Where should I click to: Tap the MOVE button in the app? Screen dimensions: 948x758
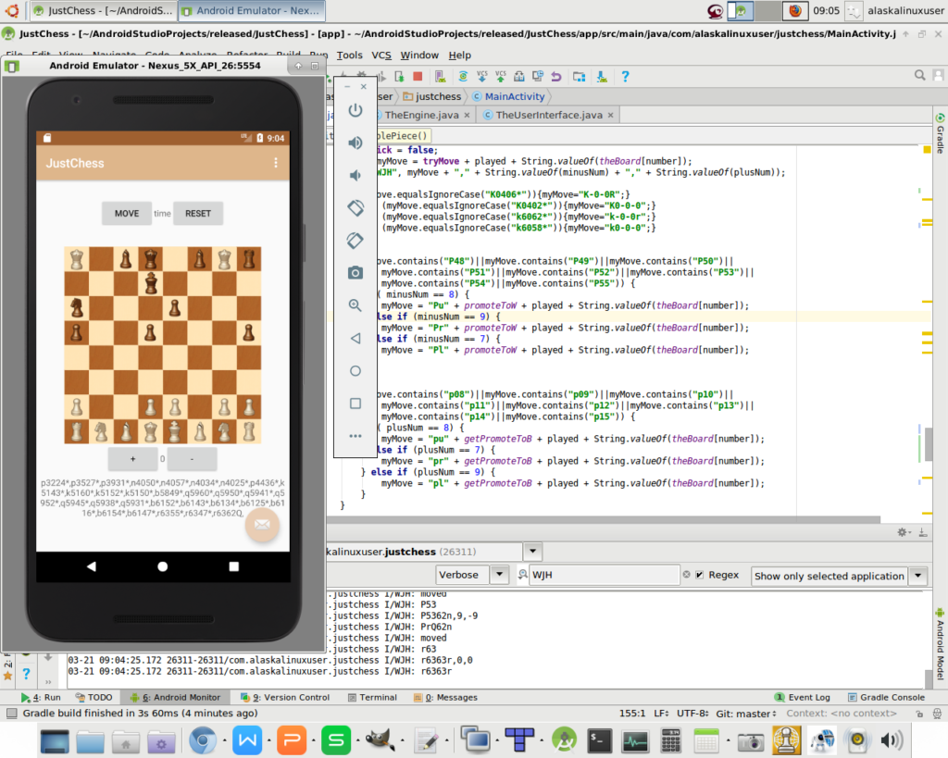pyautogui.click(x=127, y=214)
